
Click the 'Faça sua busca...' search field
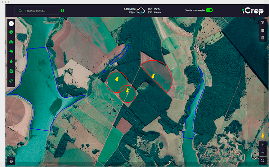[40, 11]
